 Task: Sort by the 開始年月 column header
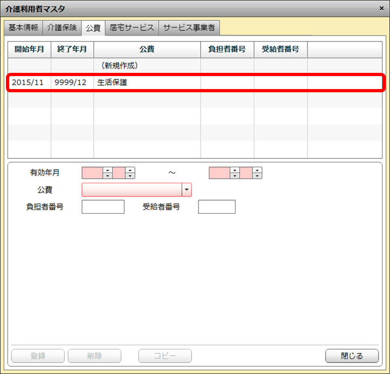[30, 49]
